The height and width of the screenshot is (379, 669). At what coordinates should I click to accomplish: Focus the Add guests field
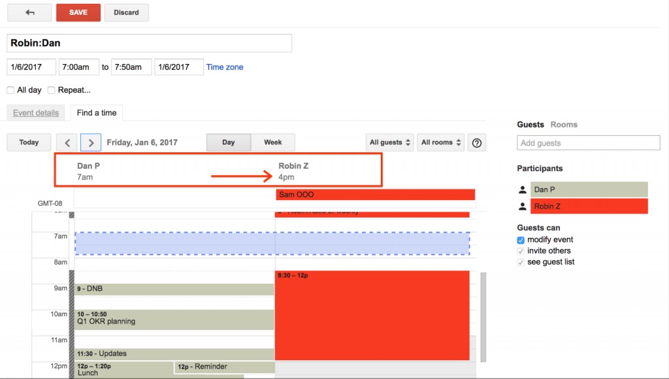point(589,143)
